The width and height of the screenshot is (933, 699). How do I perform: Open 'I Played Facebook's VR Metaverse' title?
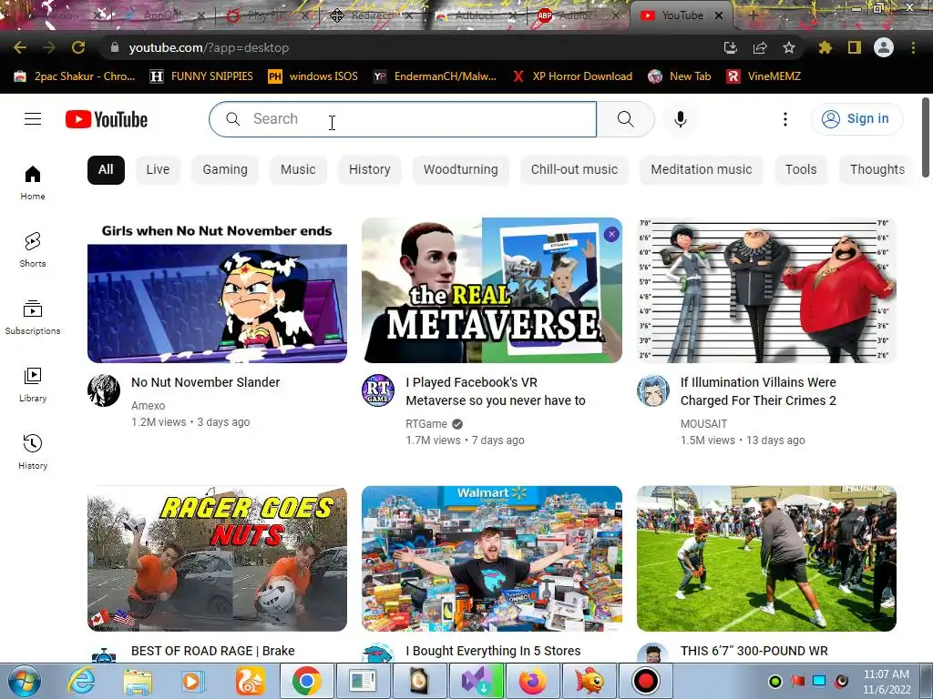point(496,391)
